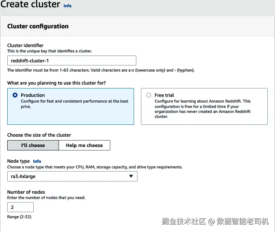Click the Create cluster page title
275x232 pixels.
click(30, 5)
